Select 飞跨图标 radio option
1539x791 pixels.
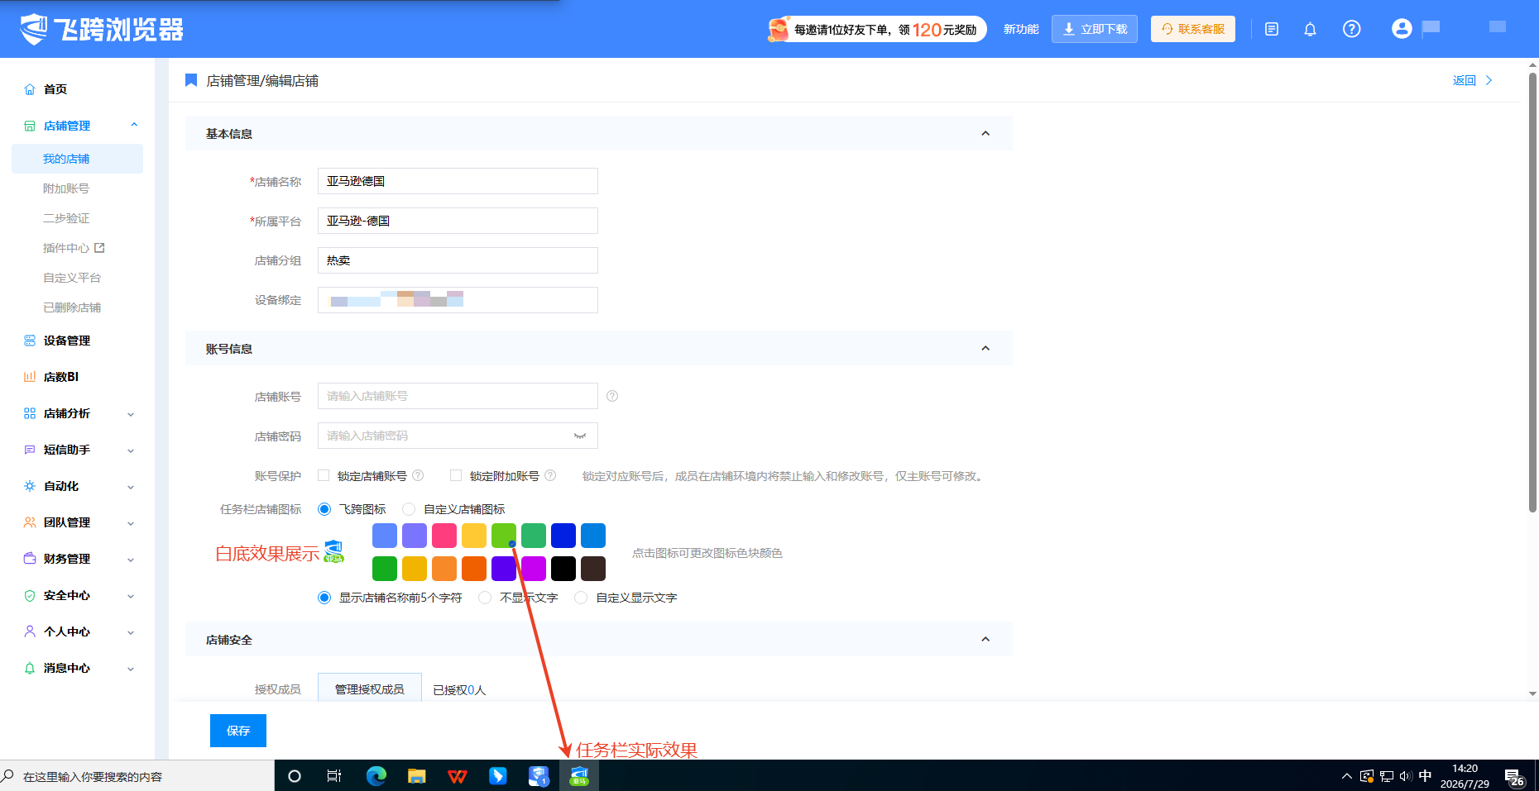[324, 509]
